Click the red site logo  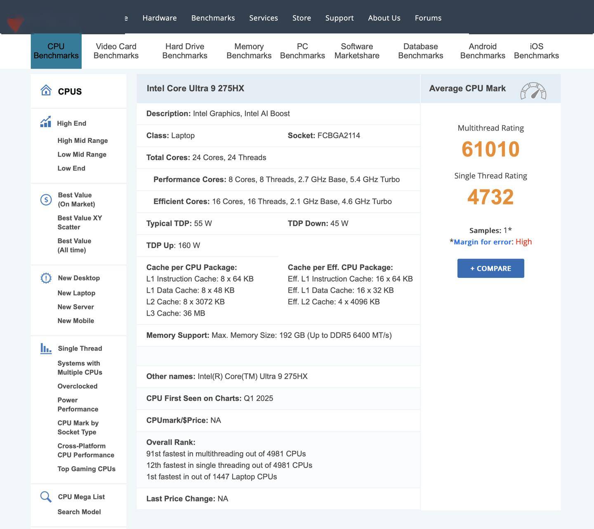point(15,24)
